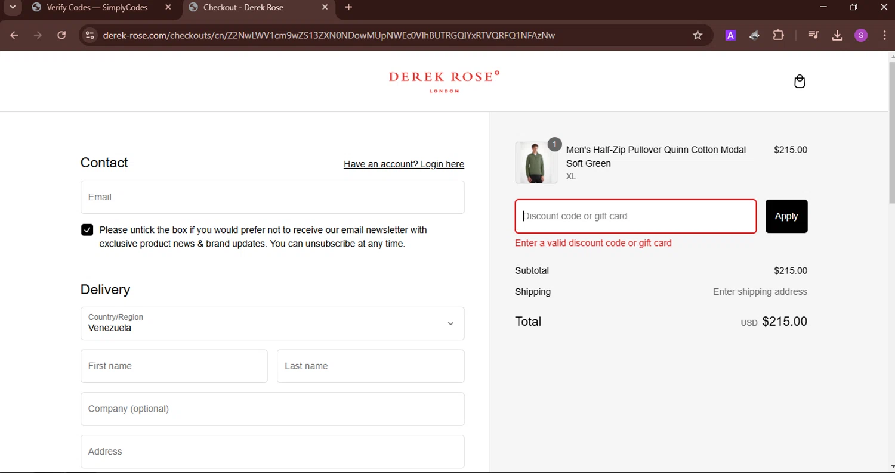
Task: Click the browser address bar URL
Action: coord(329,35)
